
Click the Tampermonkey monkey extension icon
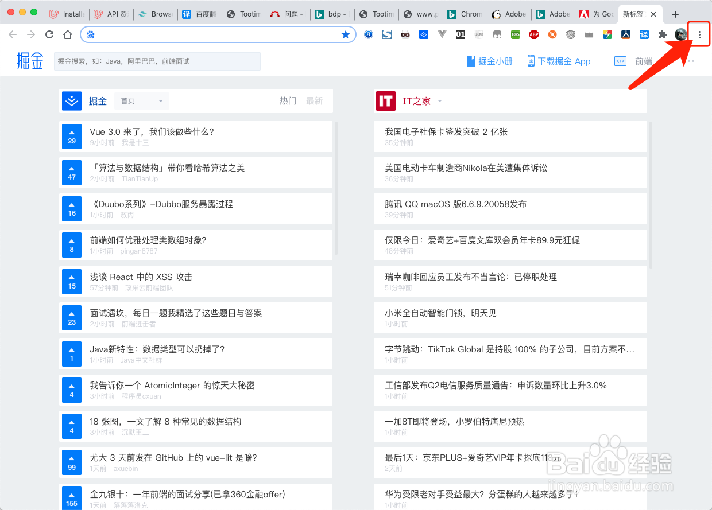tap(571, 34)
